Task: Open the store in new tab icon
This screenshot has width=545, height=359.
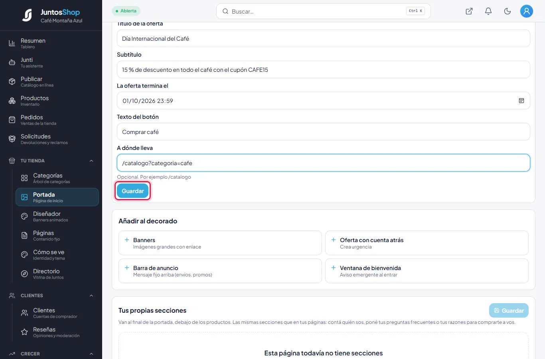Action: 469,11
